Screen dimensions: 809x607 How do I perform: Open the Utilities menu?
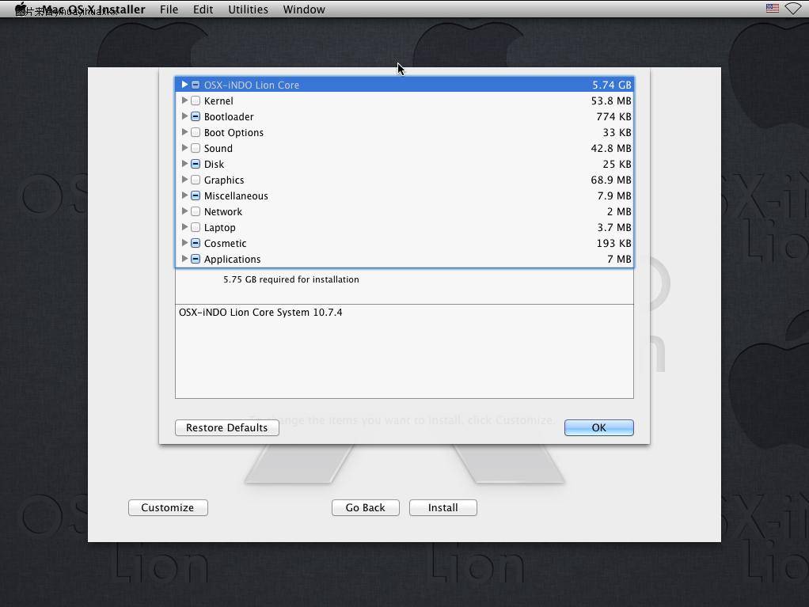(x=248, y=9)
